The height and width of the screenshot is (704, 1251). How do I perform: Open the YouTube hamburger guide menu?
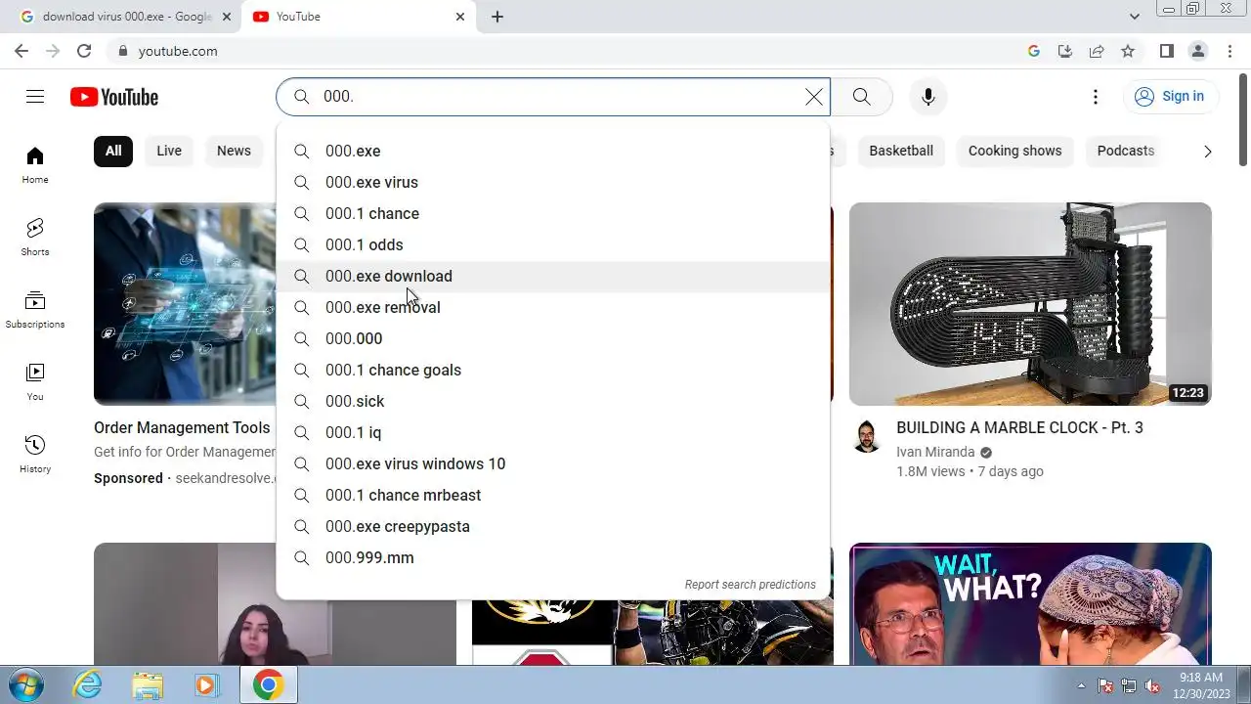(x=35, y=96)
